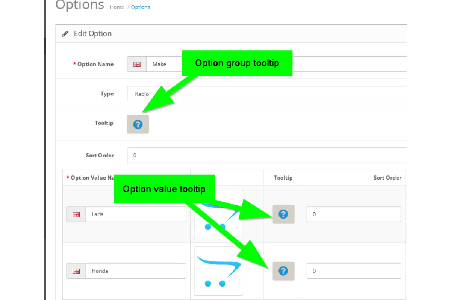Click the Sort Order field for Honda

[x=353, y=271]
